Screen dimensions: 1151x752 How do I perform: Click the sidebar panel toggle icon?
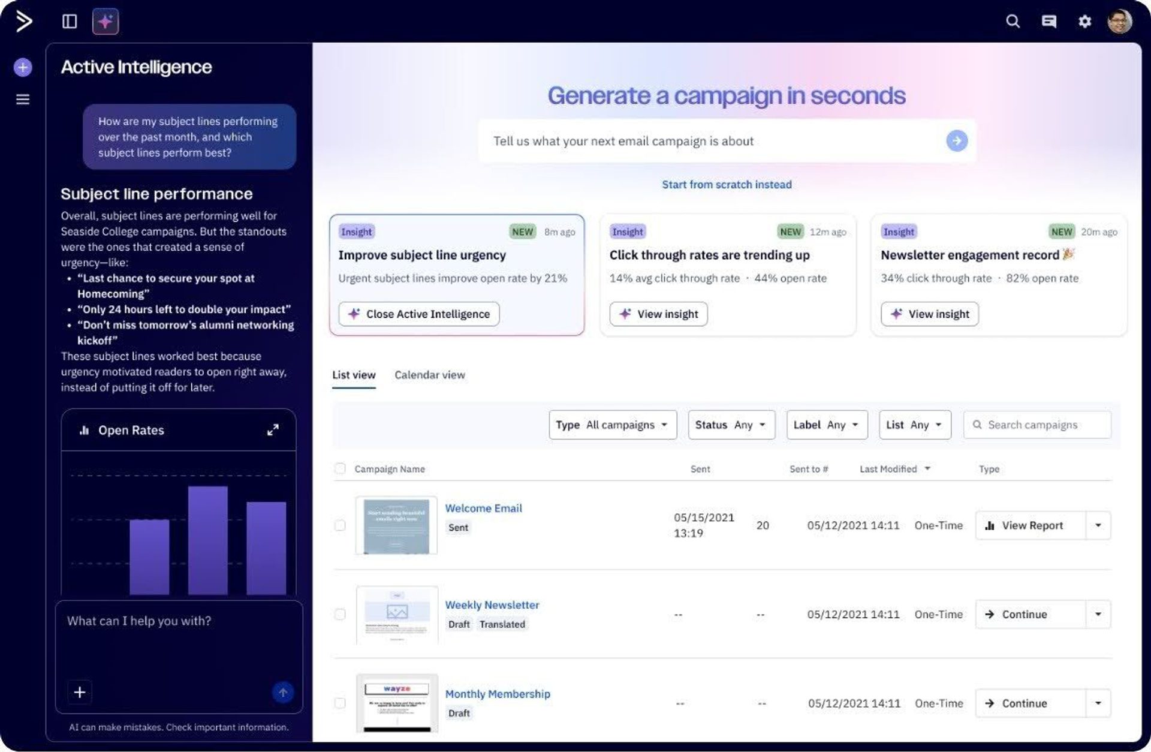(x=70, y=22)
